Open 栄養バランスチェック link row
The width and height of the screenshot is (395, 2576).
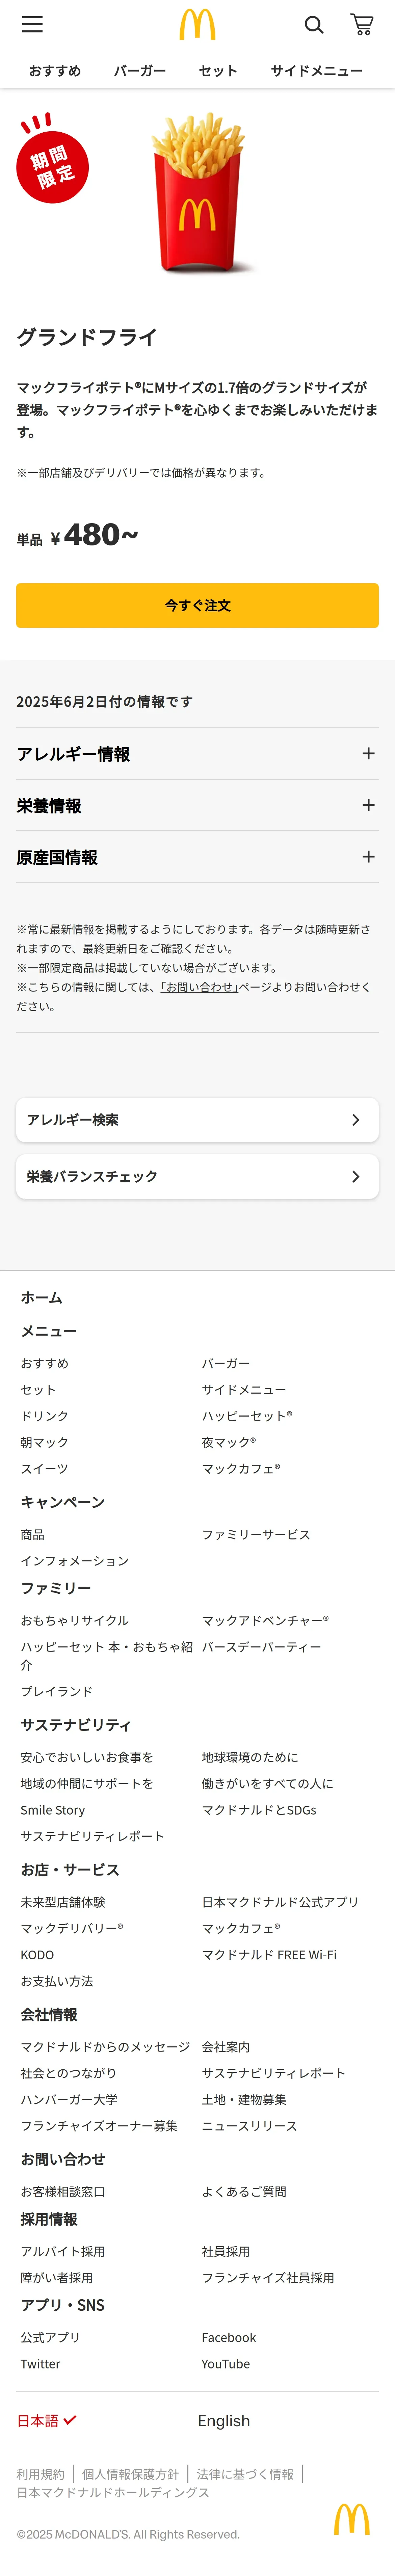pyautogui.click(x=197, y=1177)
